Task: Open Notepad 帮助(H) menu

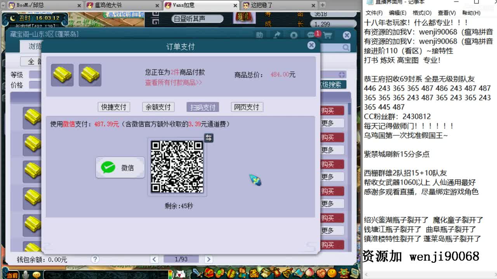Action: (471, 13)
